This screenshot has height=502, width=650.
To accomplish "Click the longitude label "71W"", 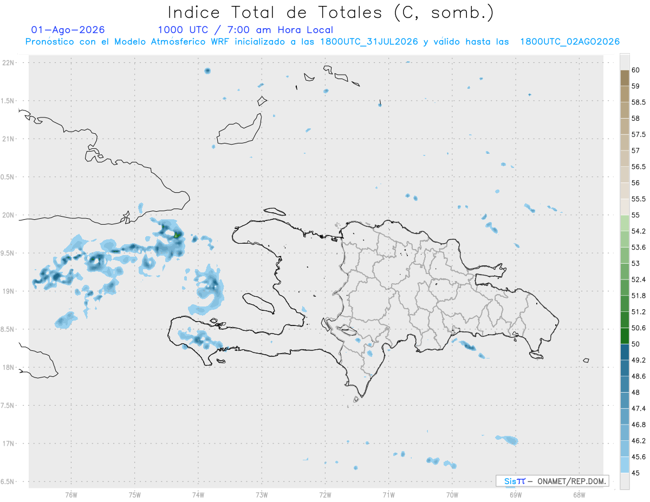I will click(x=388, y=494).
